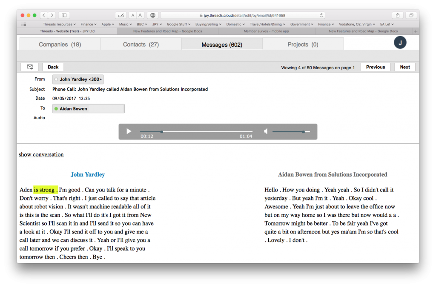Click the envelope email icon beside Back
The width and height of the screenshot is (436, 287).
pyautogui.click(x=30, y=67)
